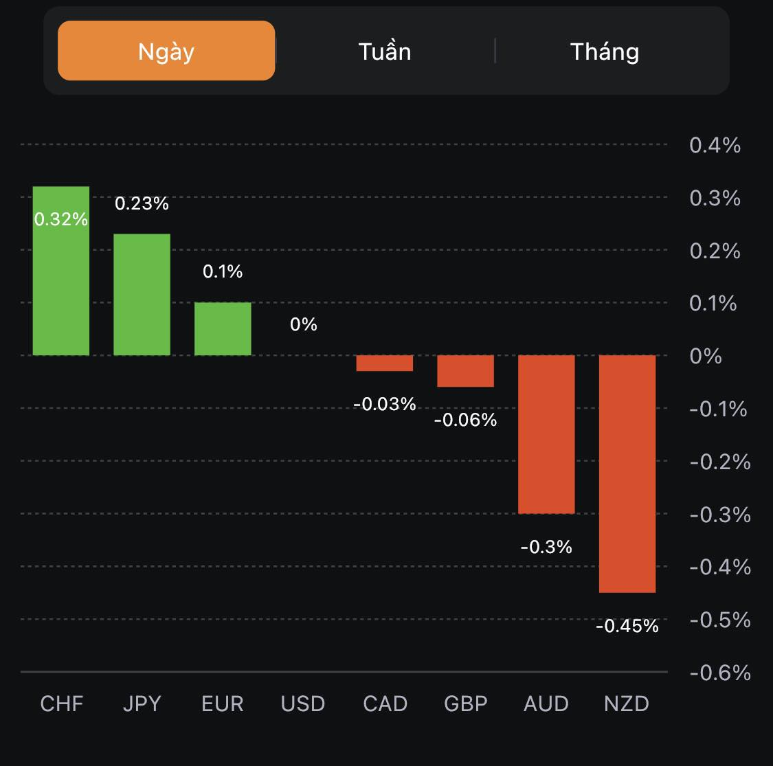773x766 pixels.
Task: Tap the GBP axis label
Action: pos(466,703)
